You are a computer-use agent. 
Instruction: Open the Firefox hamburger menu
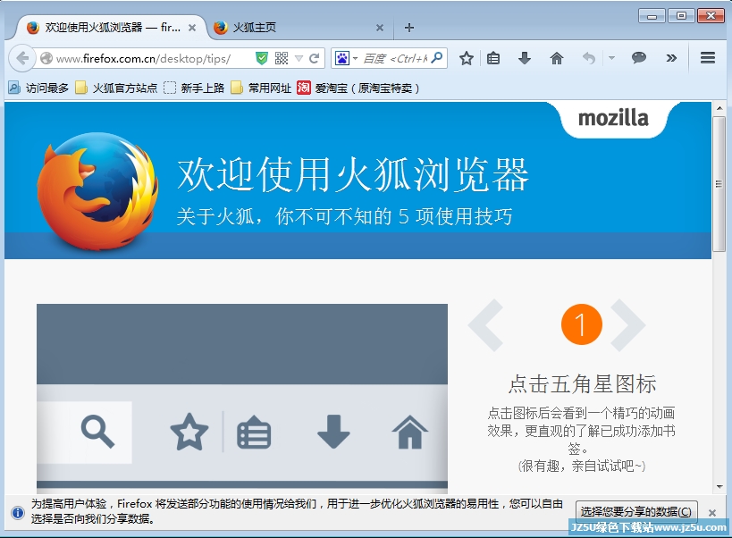pyautogui.click(x=708, y=58)
